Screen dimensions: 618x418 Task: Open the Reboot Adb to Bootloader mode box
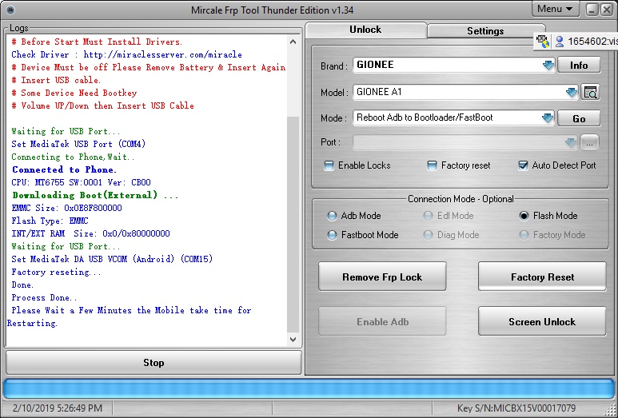(453, 117)
